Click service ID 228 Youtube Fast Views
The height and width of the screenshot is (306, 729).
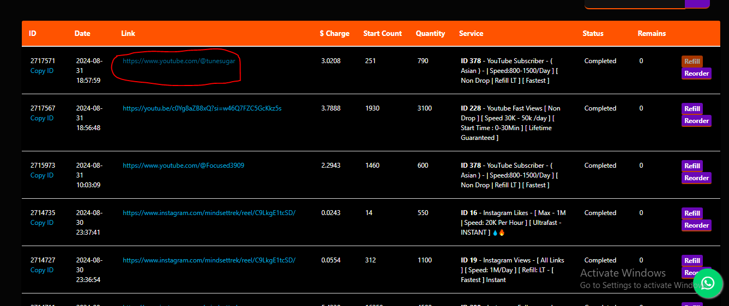point(510,123)
